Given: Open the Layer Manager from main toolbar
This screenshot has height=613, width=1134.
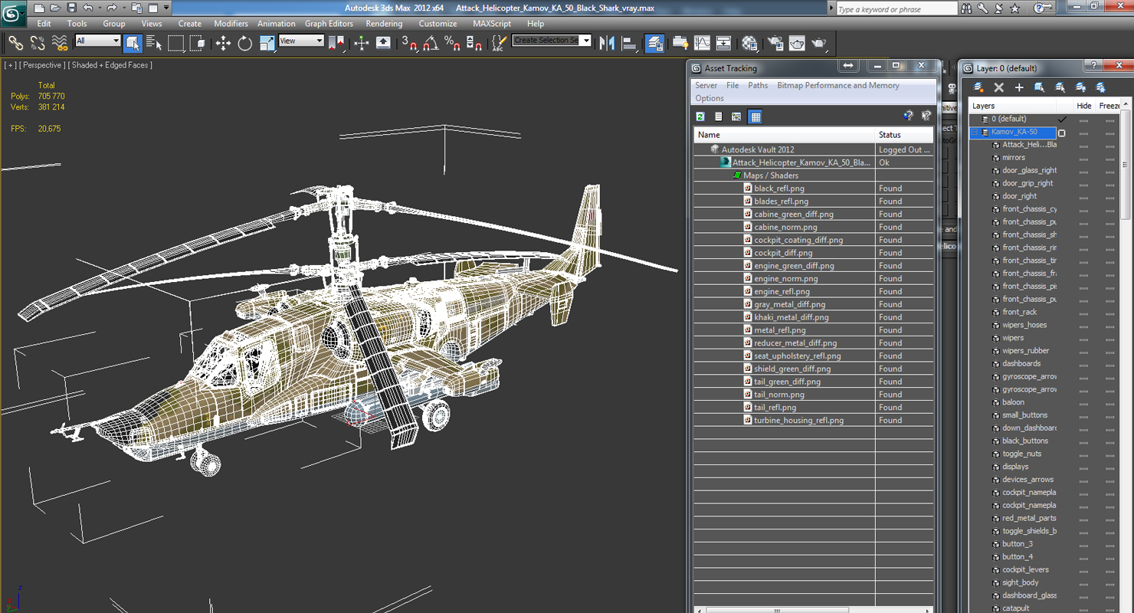Looking at the screenshot, I should pos(655,43).
